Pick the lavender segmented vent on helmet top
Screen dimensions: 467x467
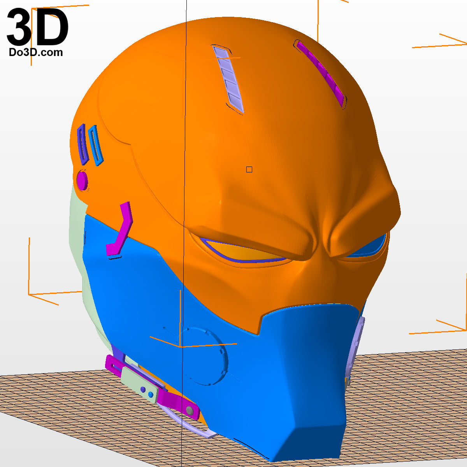pos(228,79)
